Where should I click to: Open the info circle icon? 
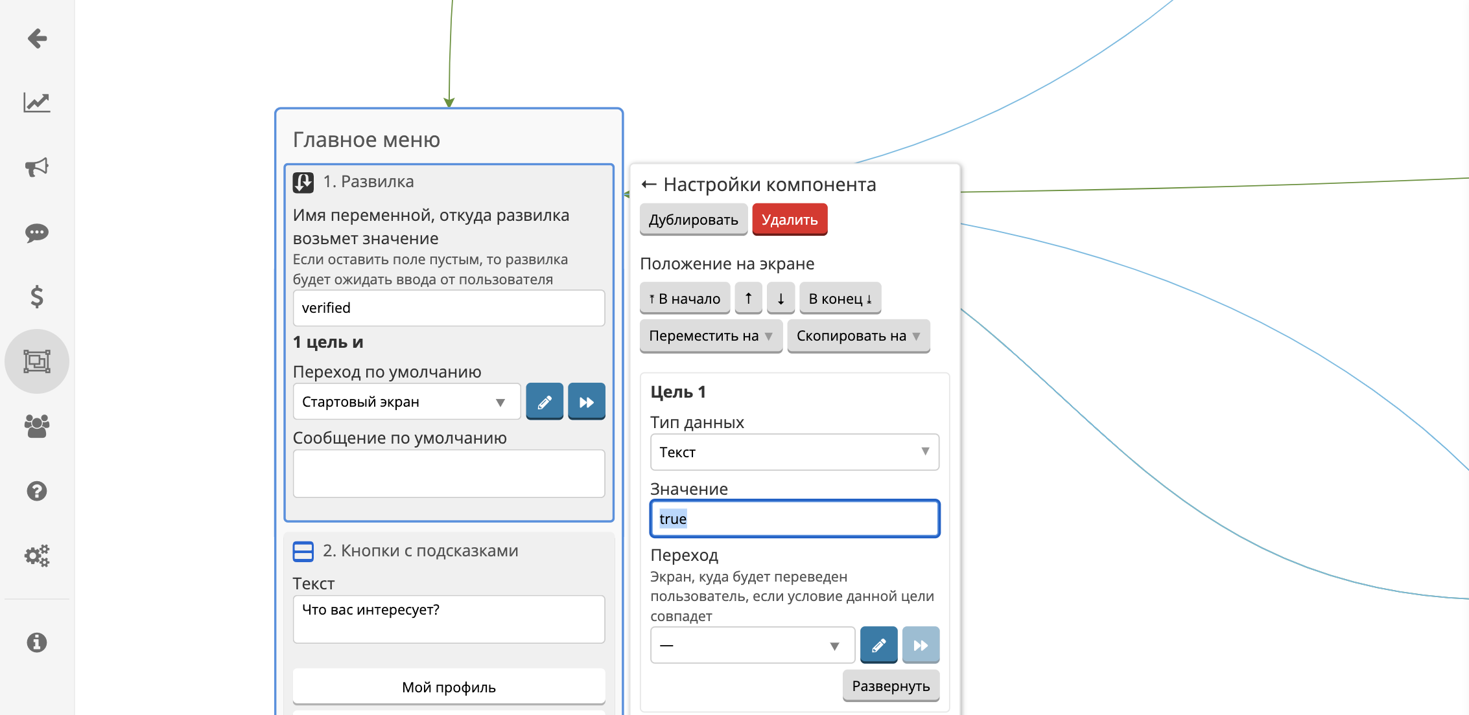tap(37, 642)
